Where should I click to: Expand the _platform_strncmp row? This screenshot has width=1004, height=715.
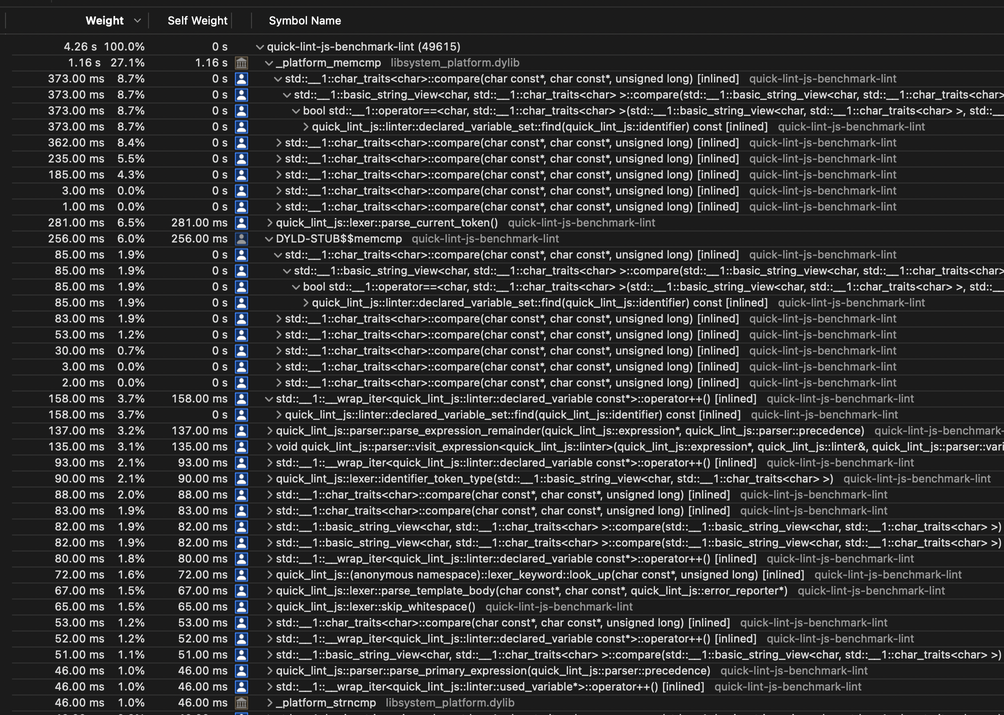269,702
